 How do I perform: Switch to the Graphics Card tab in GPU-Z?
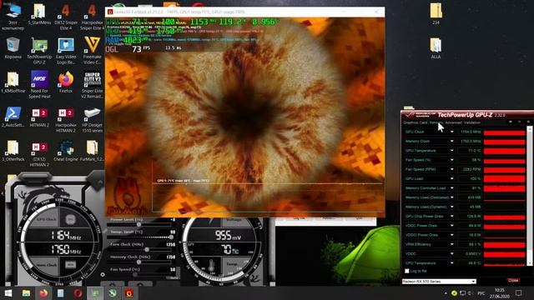[x=415, y=122]
